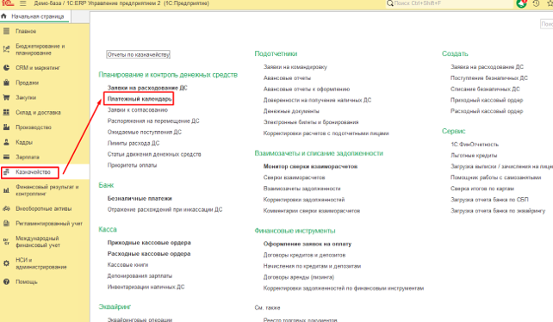Click the Казначейство section icon

point(6,171)
